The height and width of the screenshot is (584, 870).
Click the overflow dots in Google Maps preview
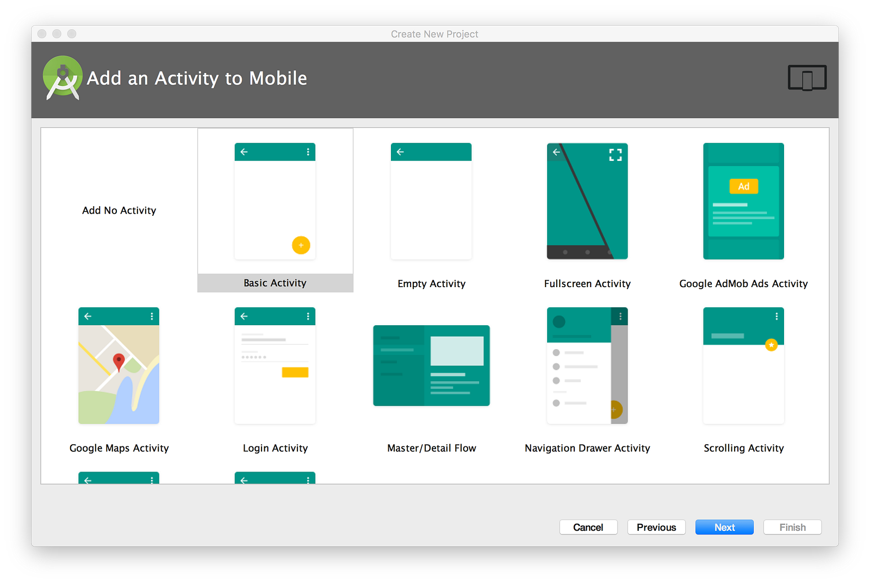[152, 316]
